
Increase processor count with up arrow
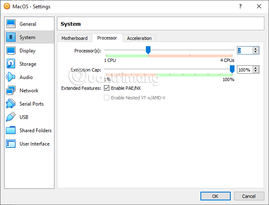256,49
